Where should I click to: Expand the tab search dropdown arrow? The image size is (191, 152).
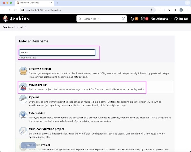(x=188, y=3)
